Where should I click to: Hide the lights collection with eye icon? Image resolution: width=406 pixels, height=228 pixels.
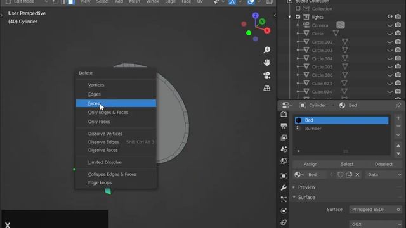390,17
